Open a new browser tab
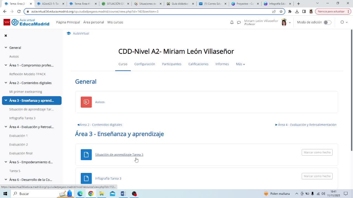Viewport: 353px width, 198px height. tap(298, 4)
